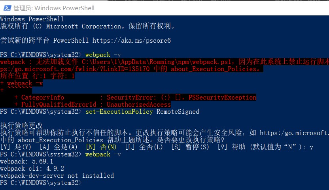Click the webpack-cli: 4.9.2 line
Viewport: 329px width, 190px height.
[x=32, y=168]
